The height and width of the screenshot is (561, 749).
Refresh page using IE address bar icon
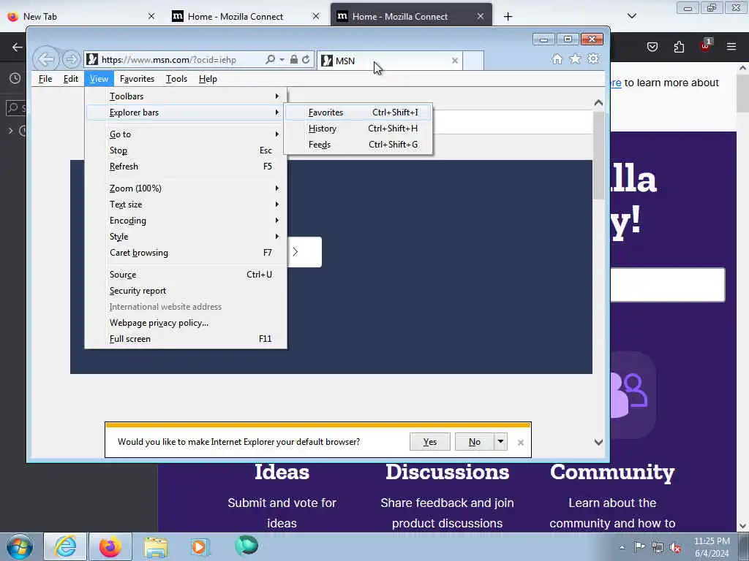[x=306, y=60]
